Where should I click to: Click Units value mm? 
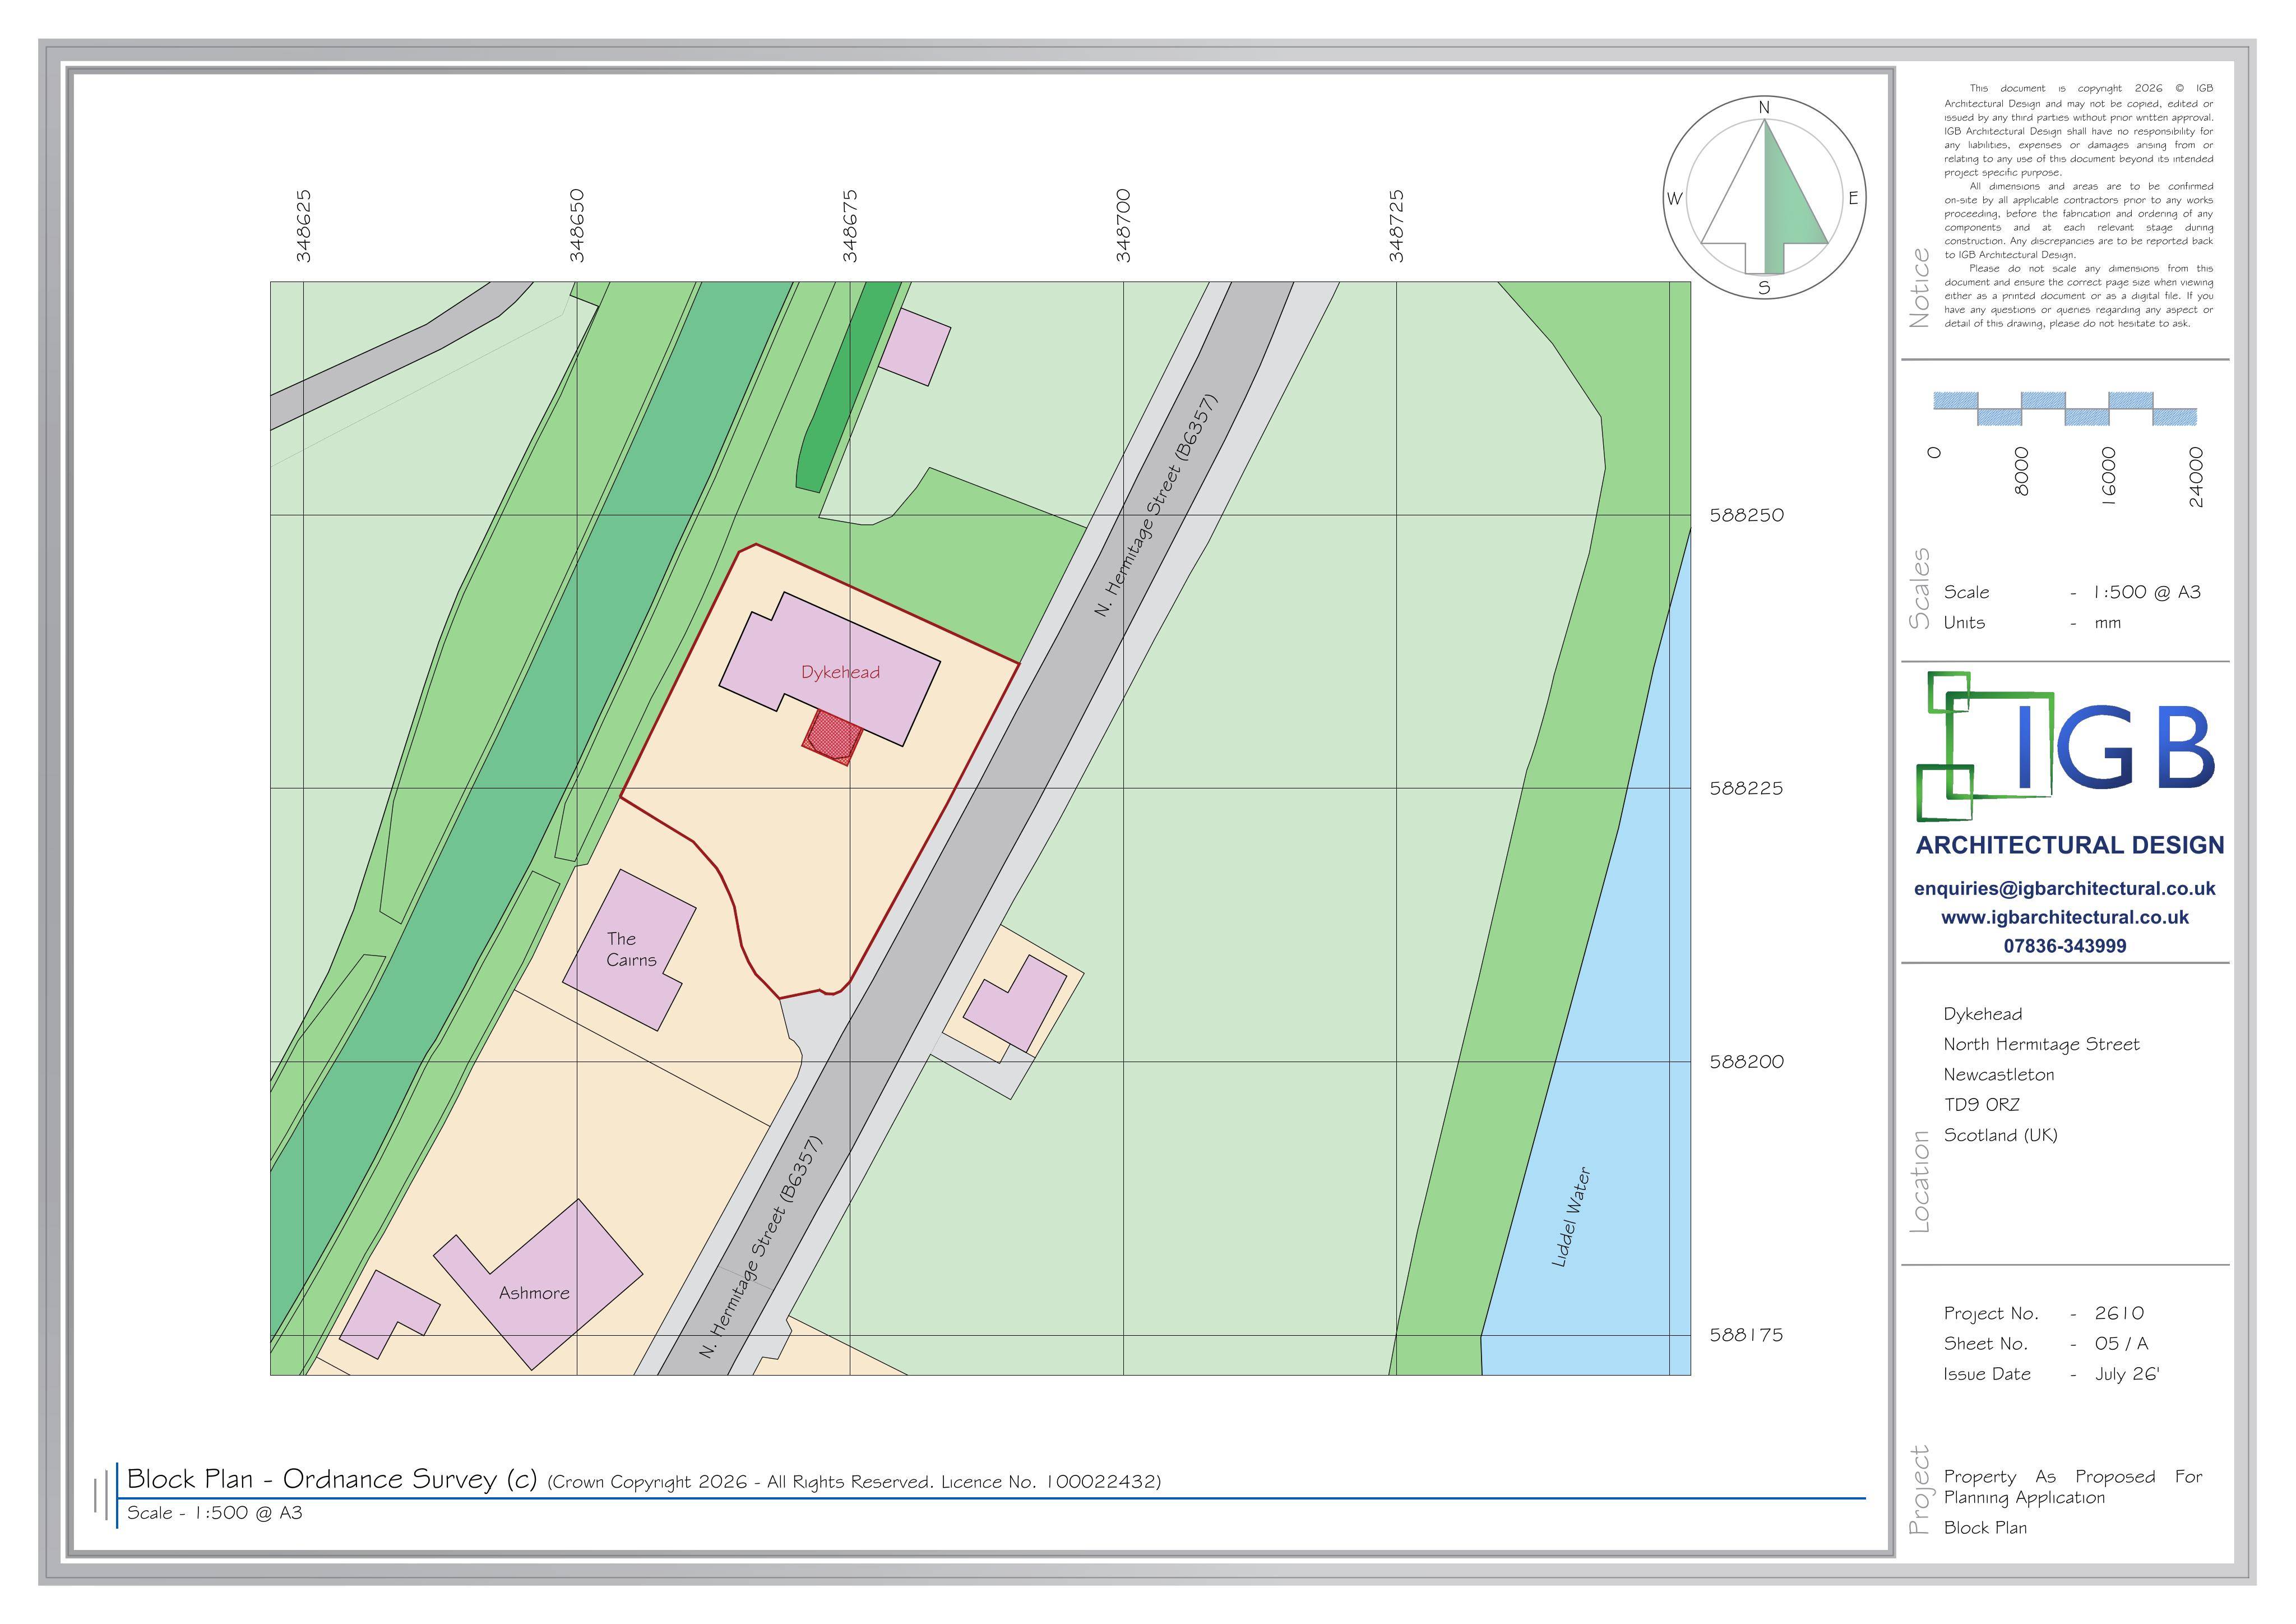tap(2107, 622)
